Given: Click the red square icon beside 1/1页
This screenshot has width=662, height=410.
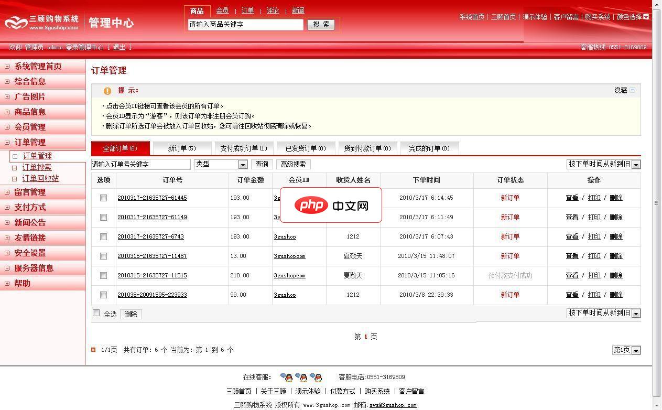Looking at the screenshot, I should [x=95, y=350].
